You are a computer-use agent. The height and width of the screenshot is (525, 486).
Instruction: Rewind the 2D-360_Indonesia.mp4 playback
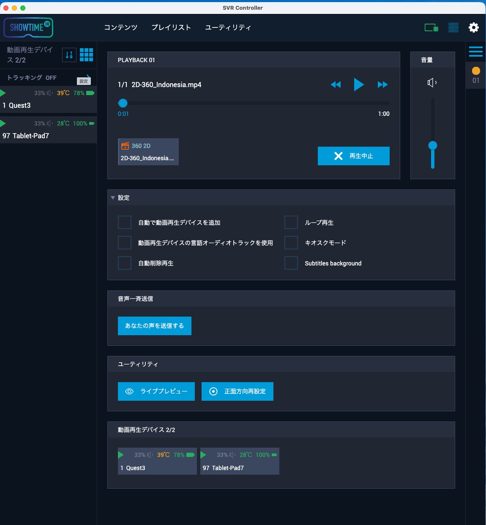tap(336, 85)
